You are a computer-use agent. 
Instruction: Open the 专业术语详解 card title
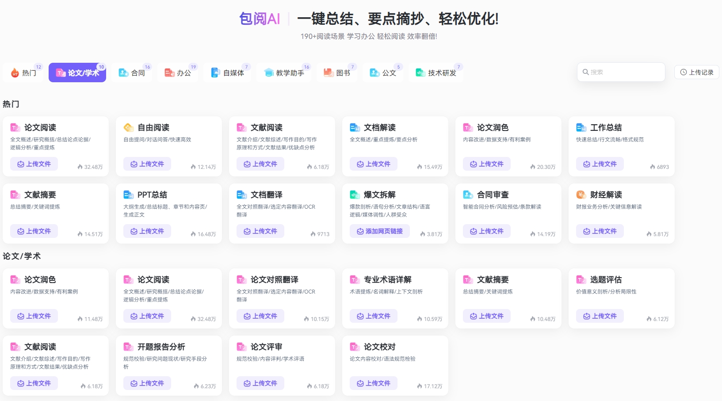point(387,280)
